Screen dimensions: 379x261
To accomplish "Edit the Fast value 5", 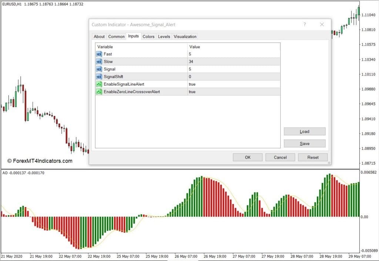I will click(234, 54).
